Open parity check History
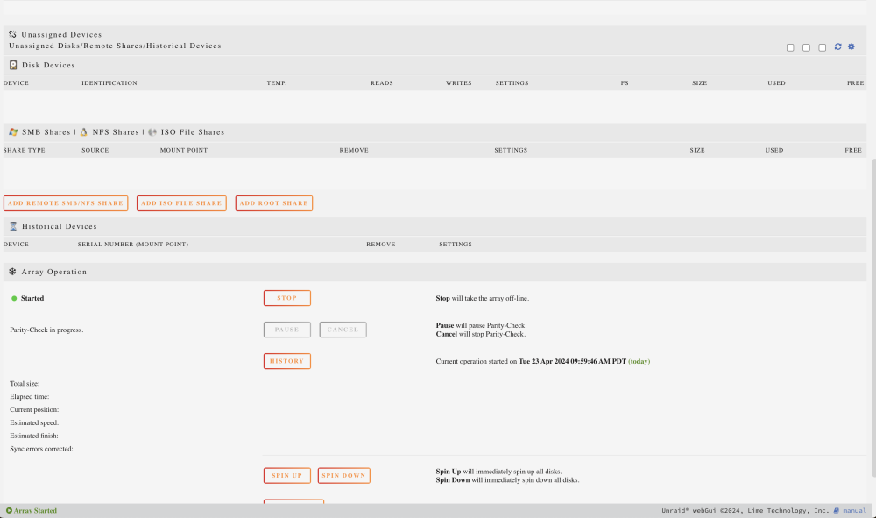 point(287,361)
